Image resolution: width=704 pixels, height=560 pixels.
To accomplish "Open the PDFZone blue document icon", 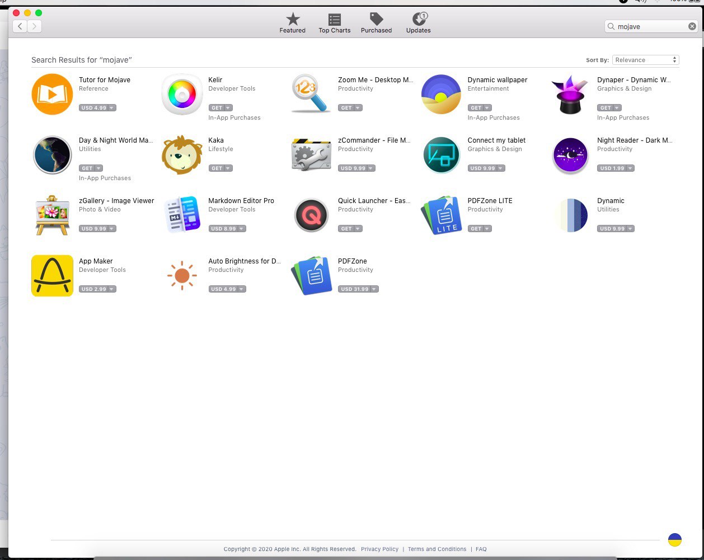I will click(311, 275).
